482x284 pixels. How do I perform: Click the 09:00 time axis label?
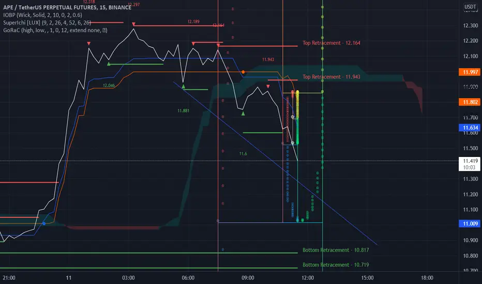pyautogui.click(x=248, y=278)
